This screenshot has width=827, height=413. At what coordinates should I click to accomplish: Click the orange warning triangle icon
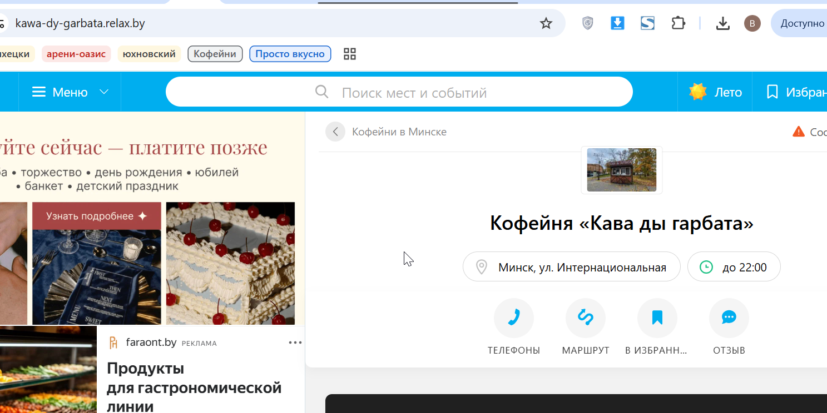coord(799,132)
